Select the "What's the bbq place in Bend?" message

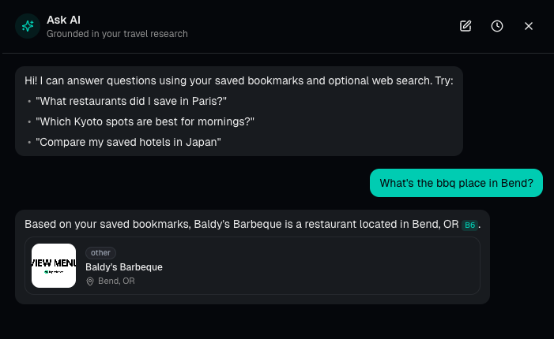coord(456,184)
